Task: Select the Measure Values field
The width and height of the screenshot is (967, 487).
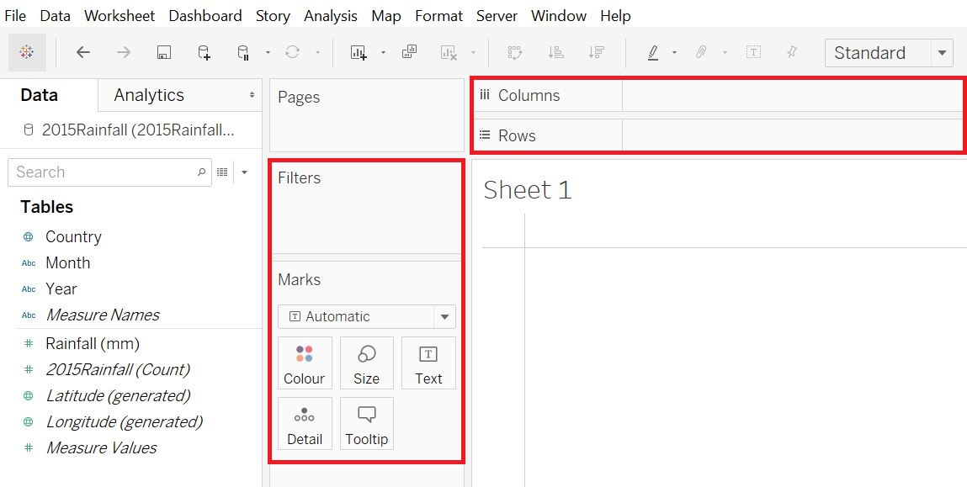Action: click(101, 447)
